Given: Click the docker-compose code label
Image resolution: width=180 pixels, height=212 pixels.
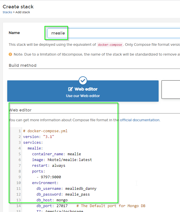Looking at the screenshot, I should (110, 45).
